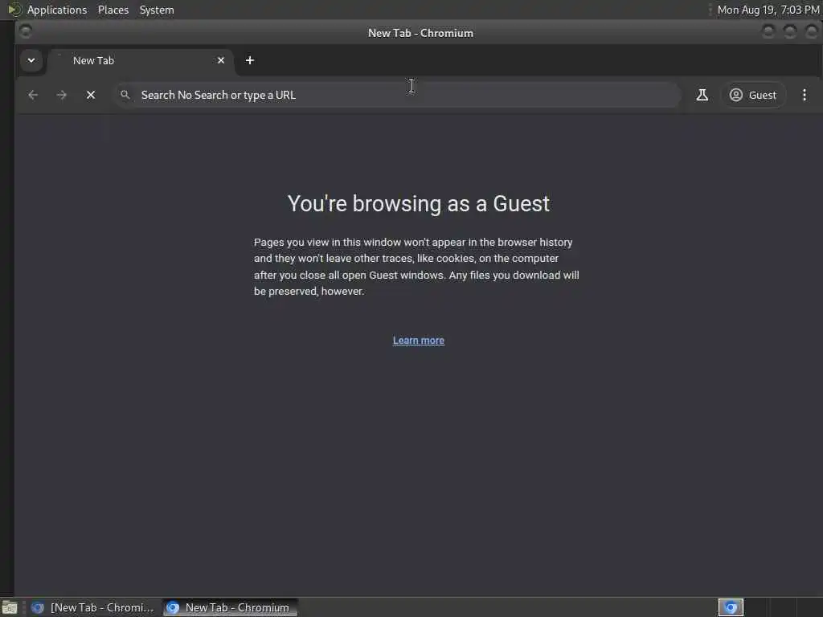
Task: Open a new tab with the plus button
Action: pos(250,60)
